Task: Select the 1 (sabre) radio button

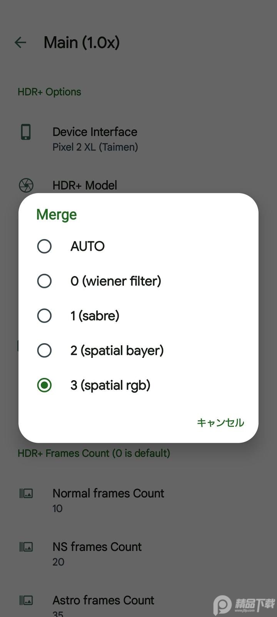Action: [44, 315]
